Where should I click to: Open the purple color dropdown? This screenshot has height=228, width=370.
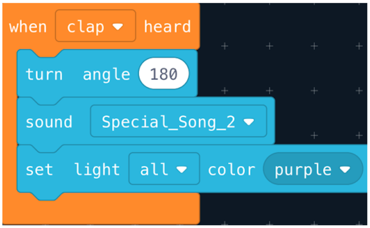click(x=313, y=169)
